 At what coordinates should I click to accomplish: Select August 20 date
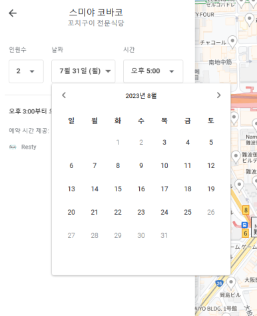(71, 212)
